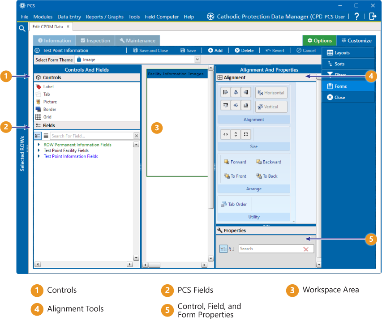The height and width of the screenshot is (321, 382).
Task: Open the Select Form Theme dropdown
Action: tap(197, 60)
